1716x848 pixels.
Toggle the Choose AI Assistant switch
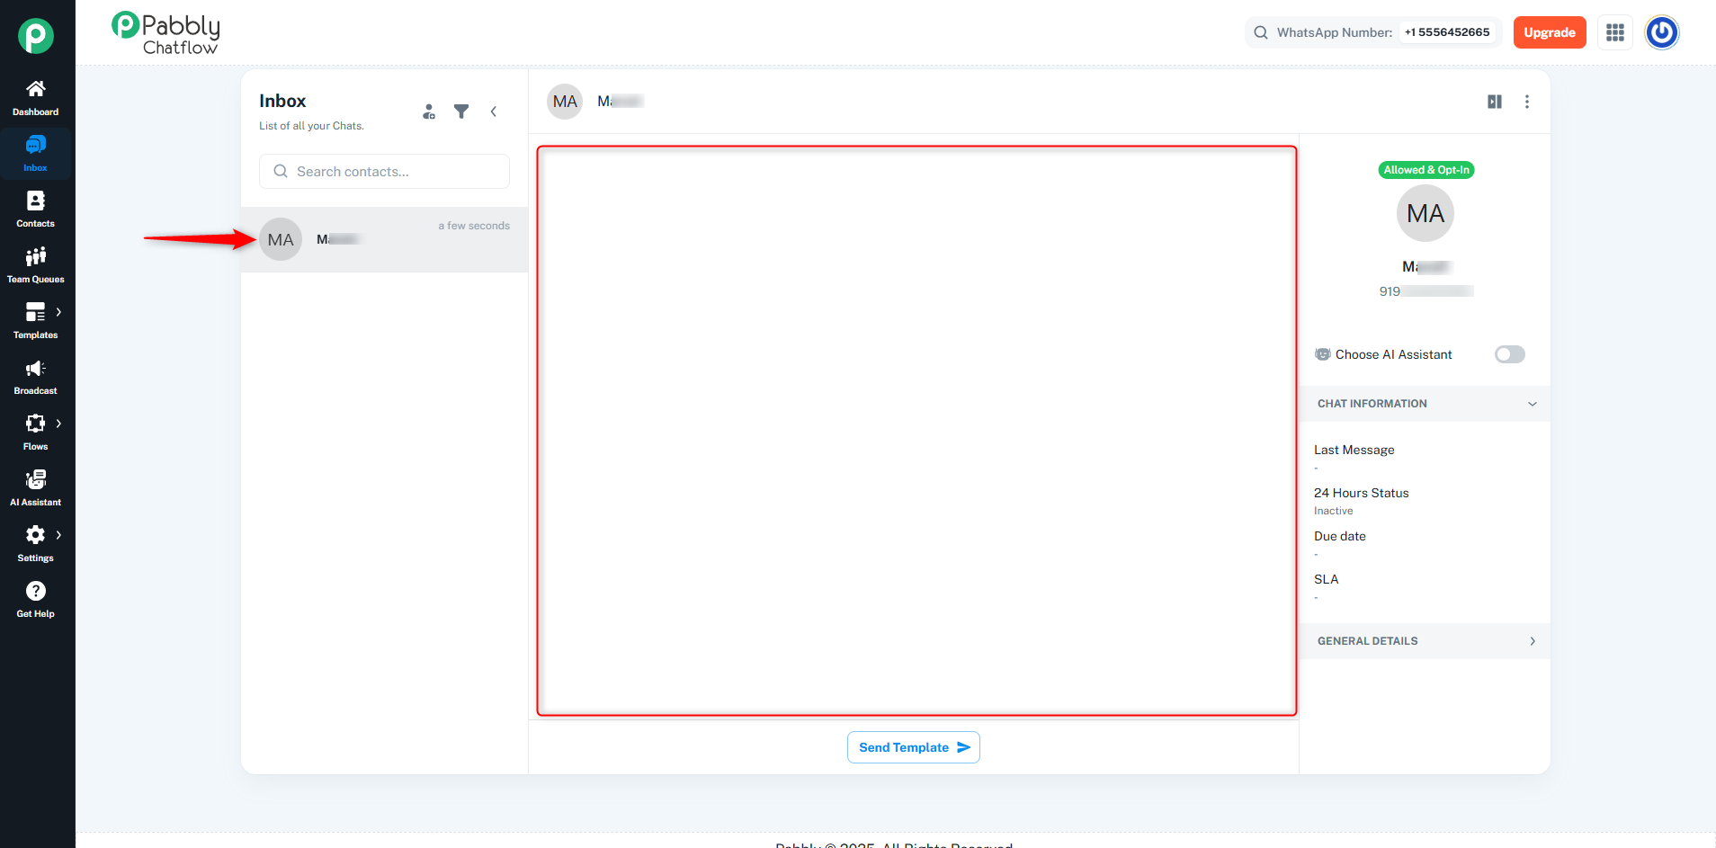tap(1510, 354)
